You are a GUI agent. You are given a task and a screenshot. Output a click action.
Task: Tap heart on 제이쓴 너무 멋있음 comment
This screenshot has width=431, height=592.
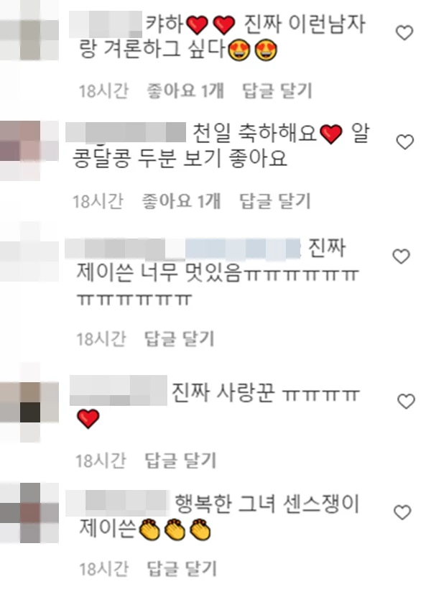[401, 256]
